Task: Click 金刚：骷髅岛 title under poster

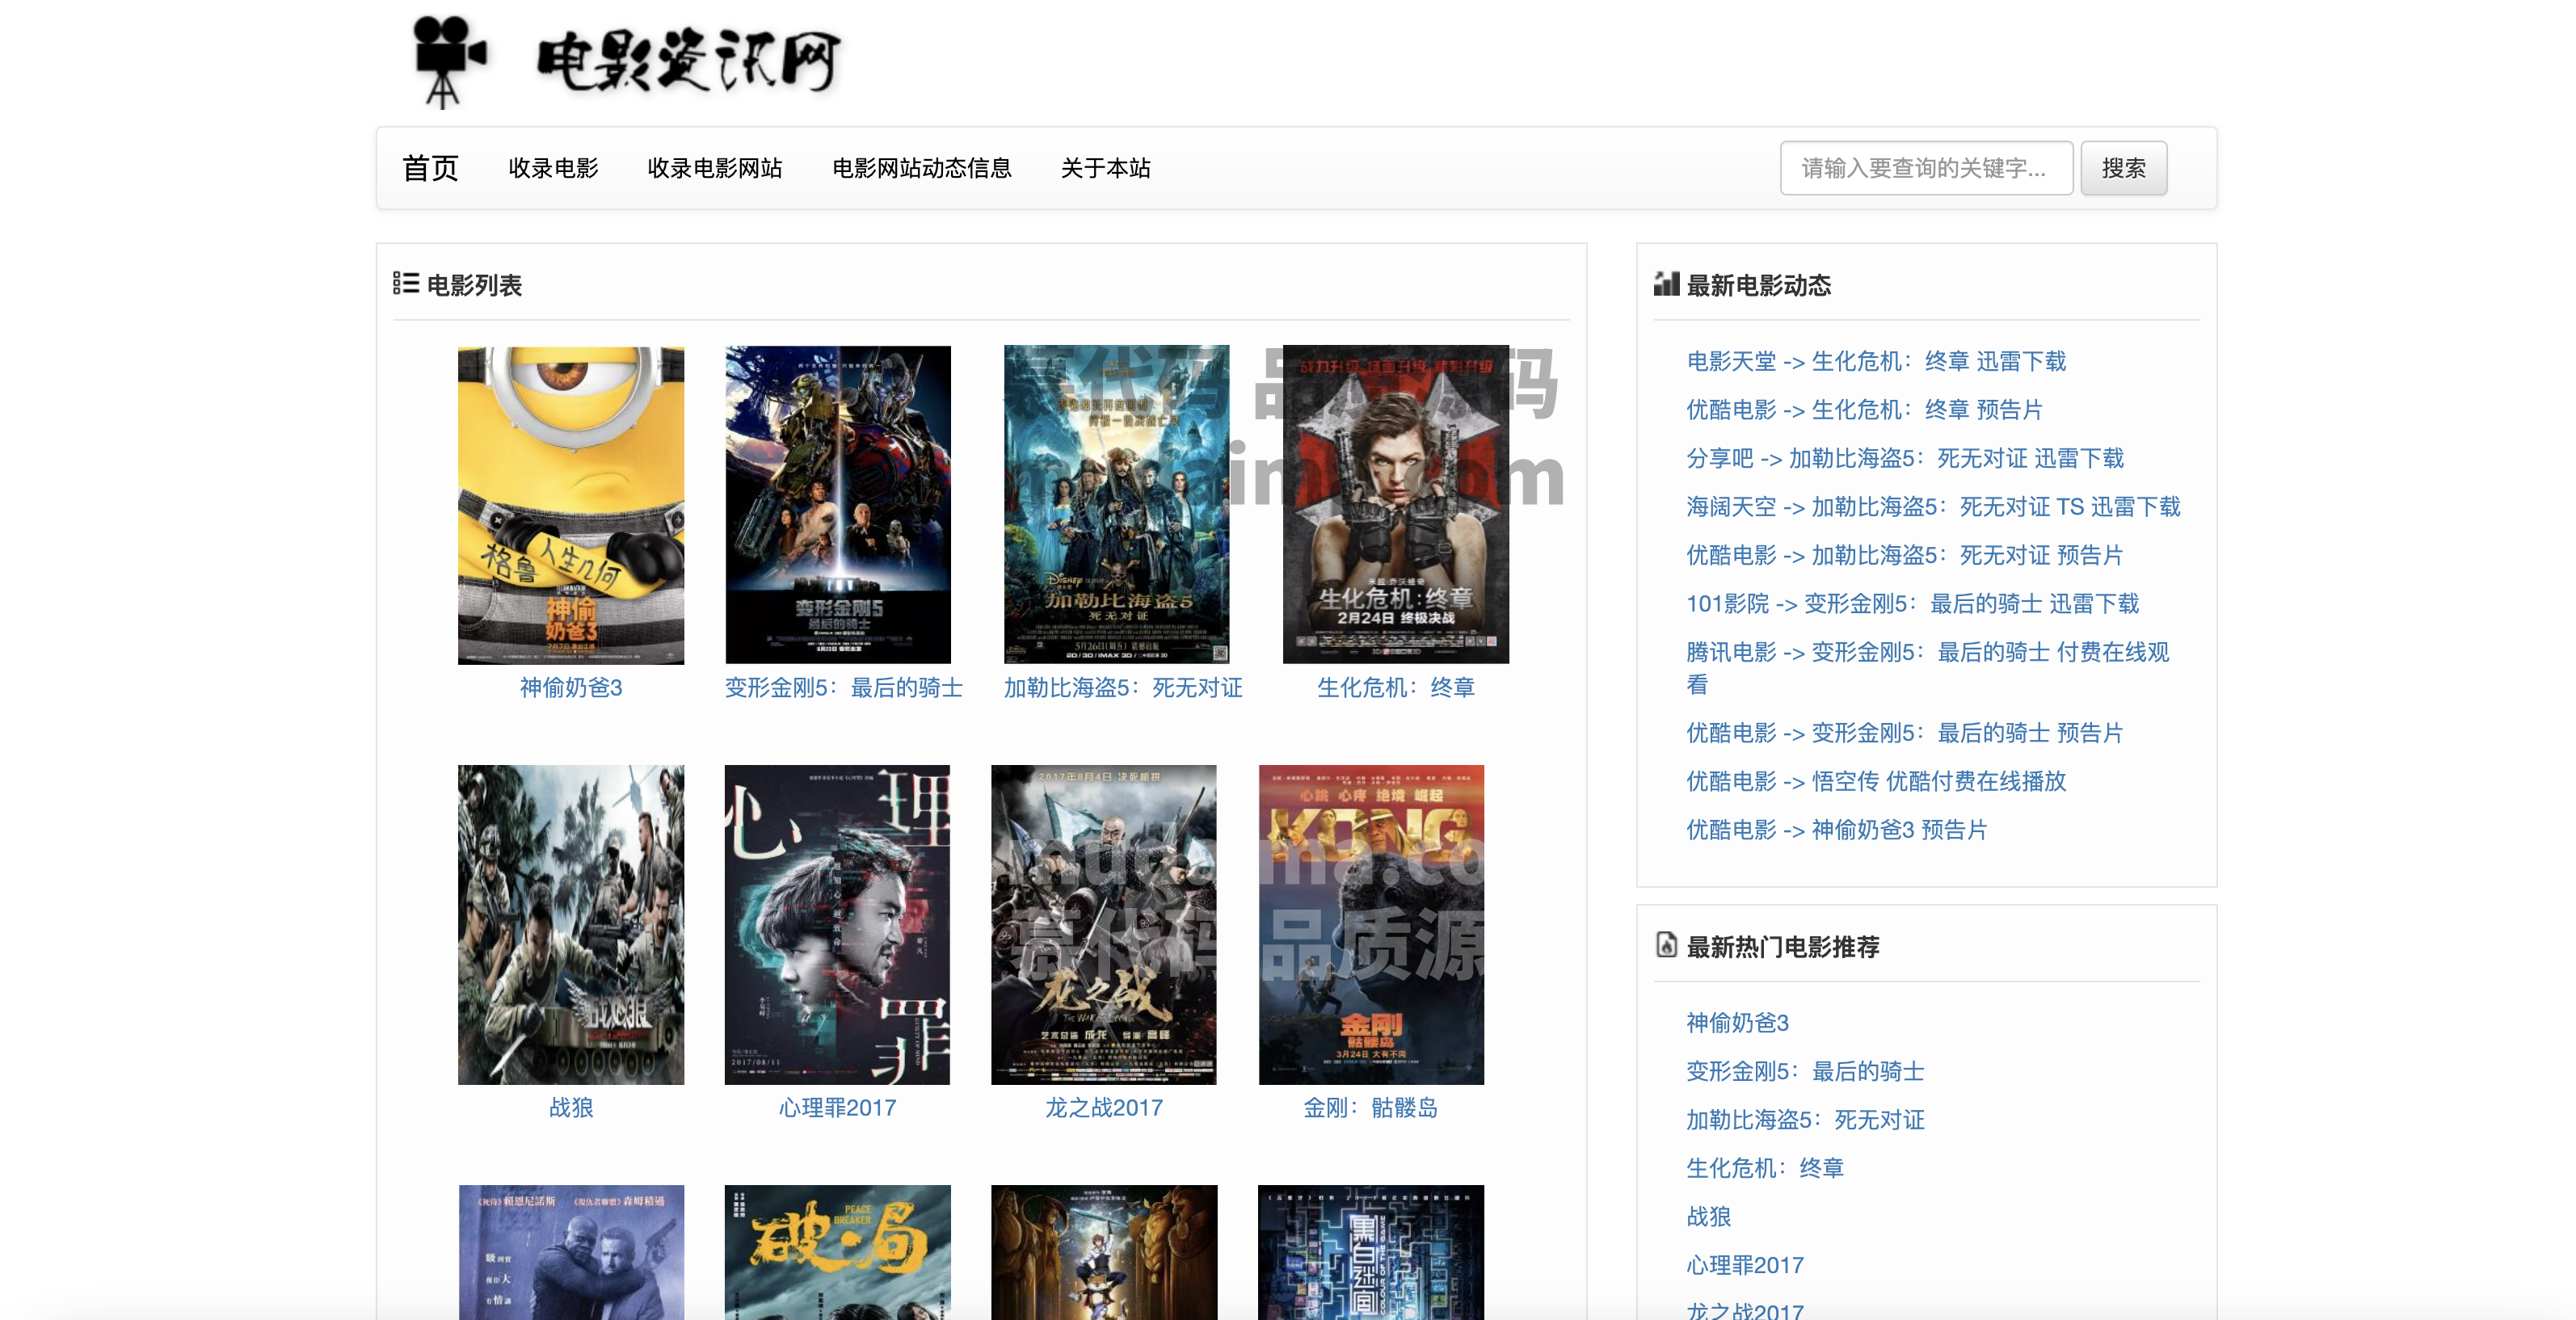Action: [x=1371, y=1108]
